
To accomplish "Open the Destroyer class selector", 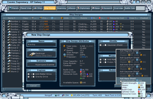I will 42,54.
